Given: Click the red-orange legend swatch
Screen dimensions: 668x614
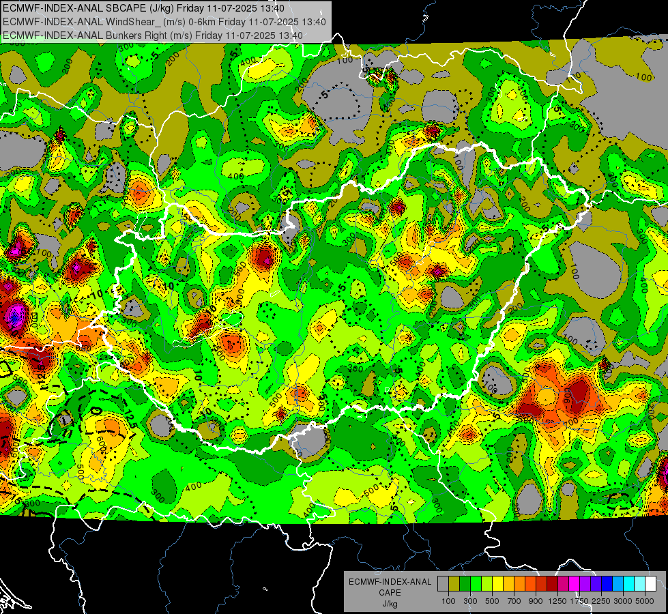Looking at the screenshot, I should coord(530,584).
